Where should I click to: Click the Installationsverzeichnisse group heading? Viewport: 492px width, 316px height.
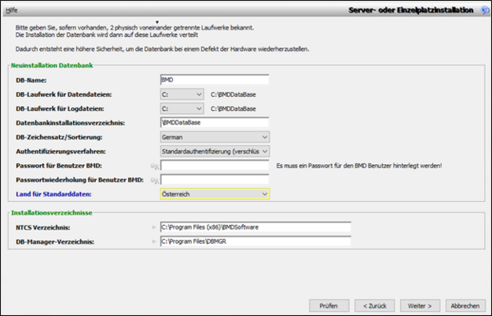[52, 213]
